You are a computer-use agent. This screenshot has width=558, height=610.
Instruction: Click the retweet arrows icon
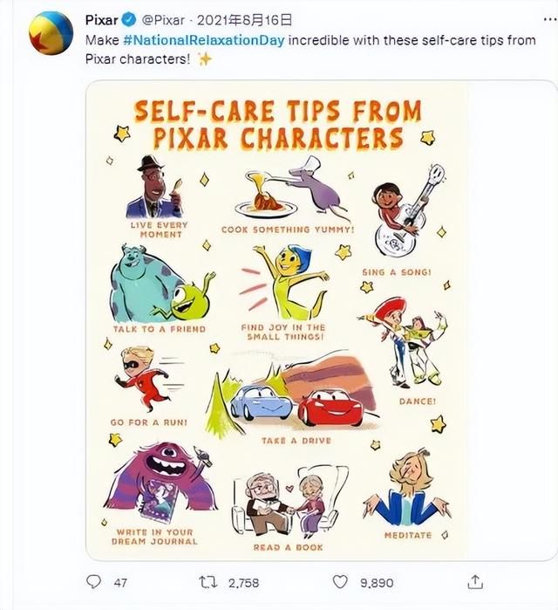(x=208, y=582)
